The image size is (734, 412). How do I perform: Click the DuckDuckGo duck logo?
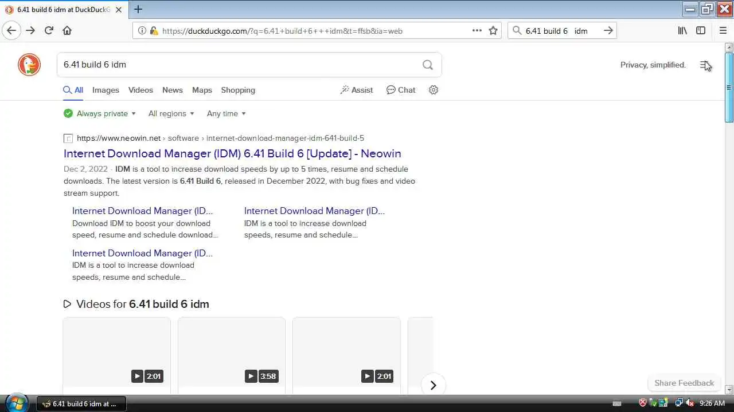tap(29, 65)
